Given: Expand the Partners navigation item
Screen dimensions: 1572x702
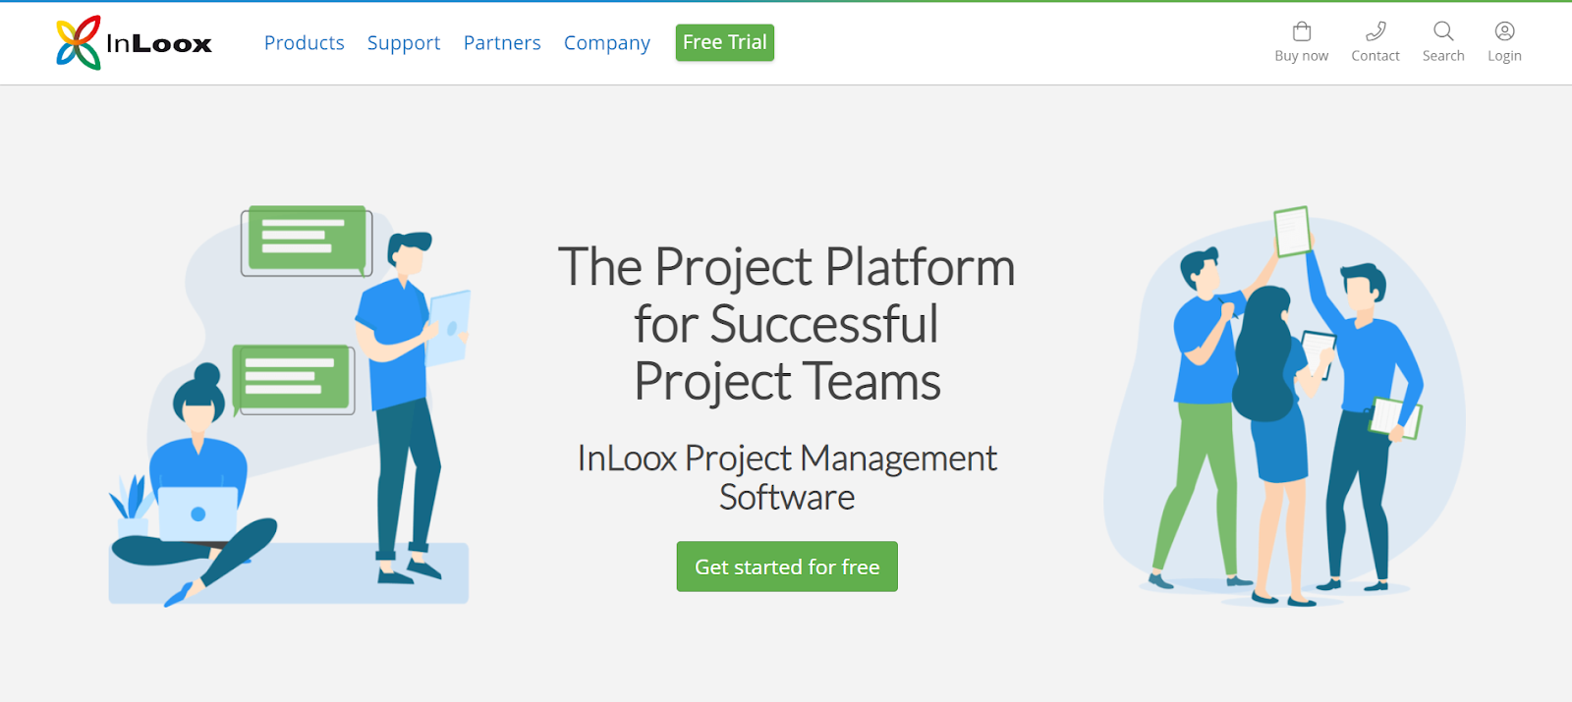Looking at the screenshot, I should tap(502, 43).
